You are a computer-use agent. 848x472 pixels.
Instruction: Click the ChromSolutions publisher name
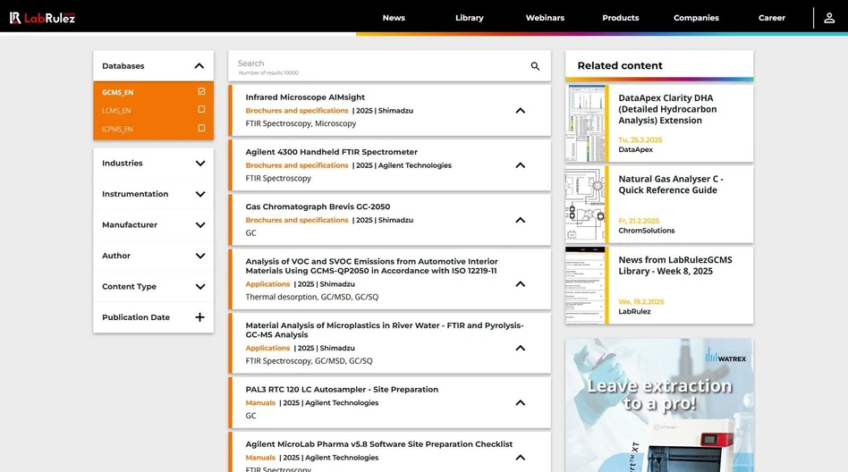(x=646, y=231)
